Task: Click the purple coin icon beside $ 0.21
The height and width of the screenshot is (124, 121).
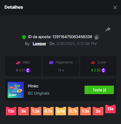Action: point(28,70)
